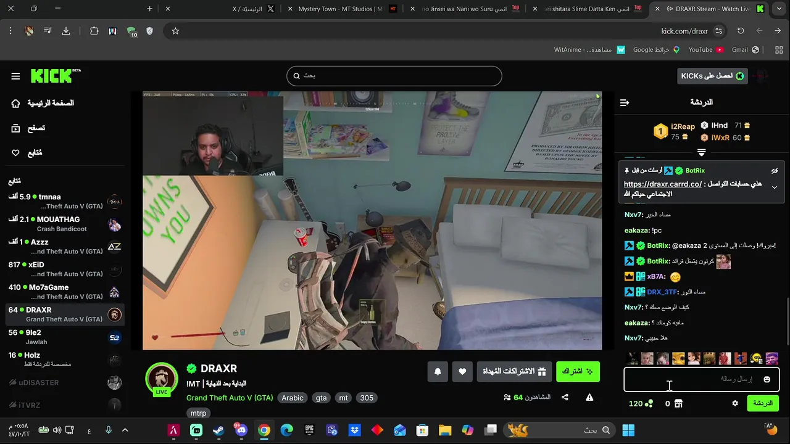Open MOUATHAG's Crash Bandicoot stream
This screenshot has width=790, height=444.
[x=65, y=224]
